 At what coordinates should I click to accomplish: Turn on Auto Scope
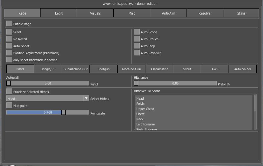pyautogui.click(x=137, y=32)
